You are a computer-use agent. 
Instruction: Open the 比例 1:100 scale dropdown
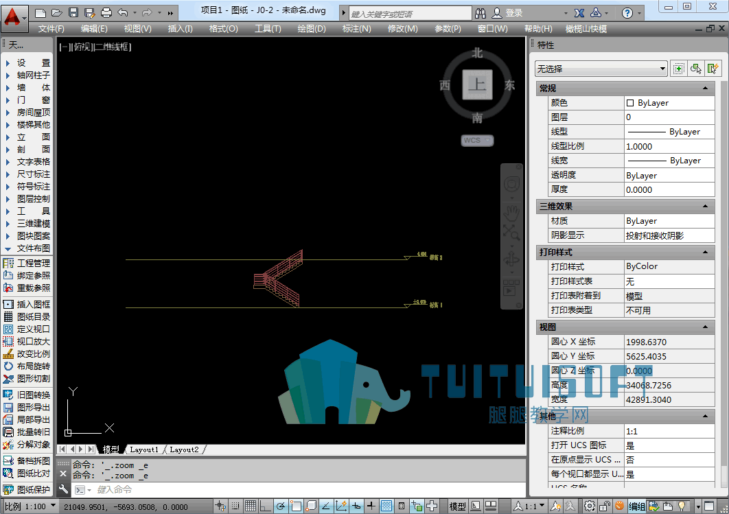[x=30, y=506]
